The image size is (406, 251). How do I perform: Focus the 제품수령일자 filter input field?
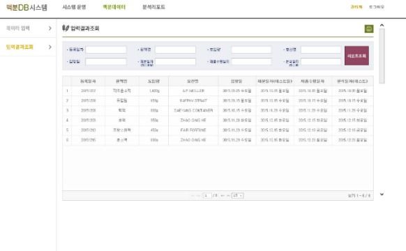pos(251,61)
